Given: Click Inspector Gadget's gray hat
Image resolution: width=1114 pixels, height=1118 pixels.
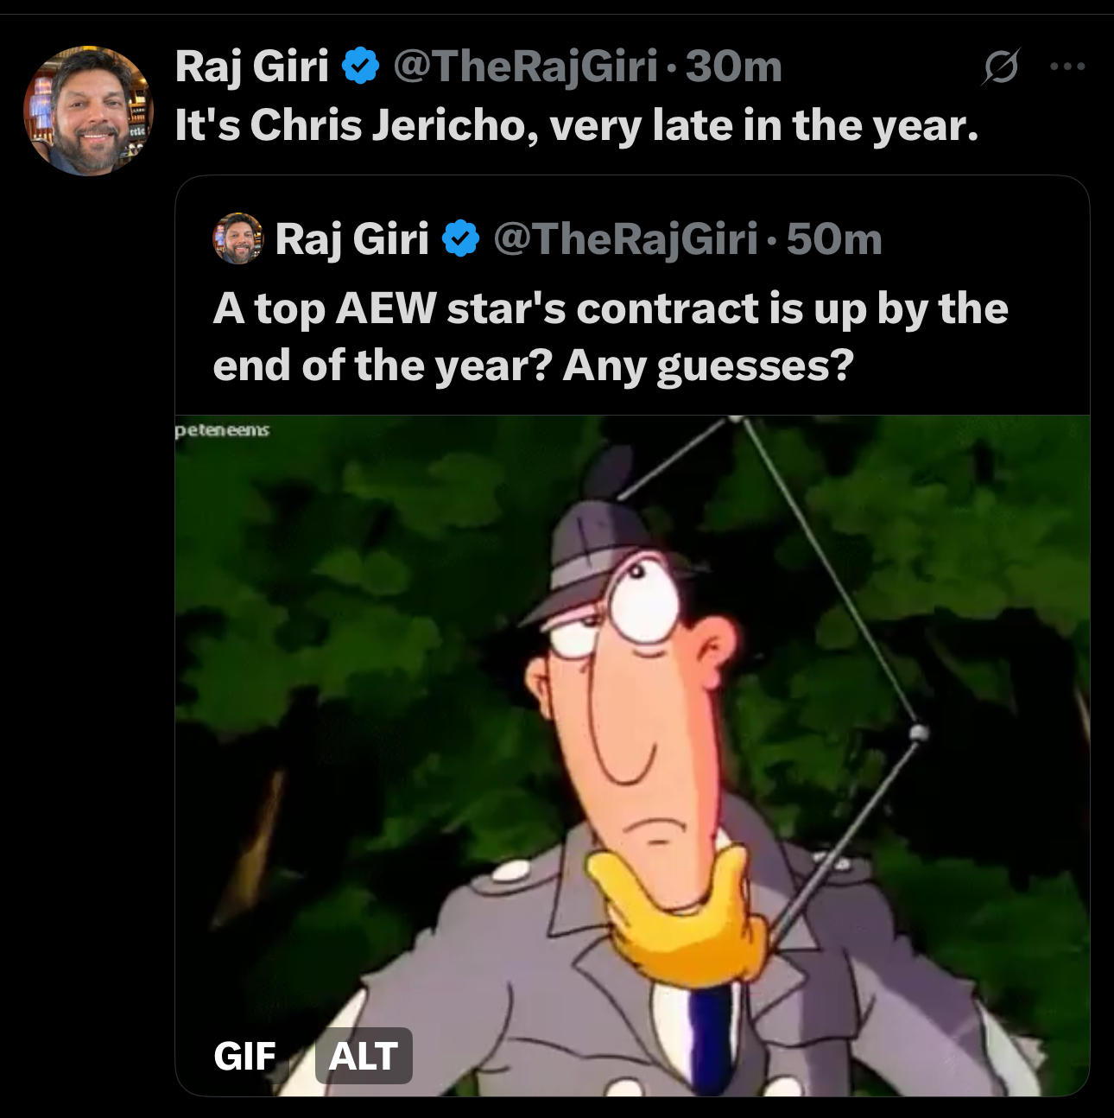Looking at the screenshot, I should 596,553.
